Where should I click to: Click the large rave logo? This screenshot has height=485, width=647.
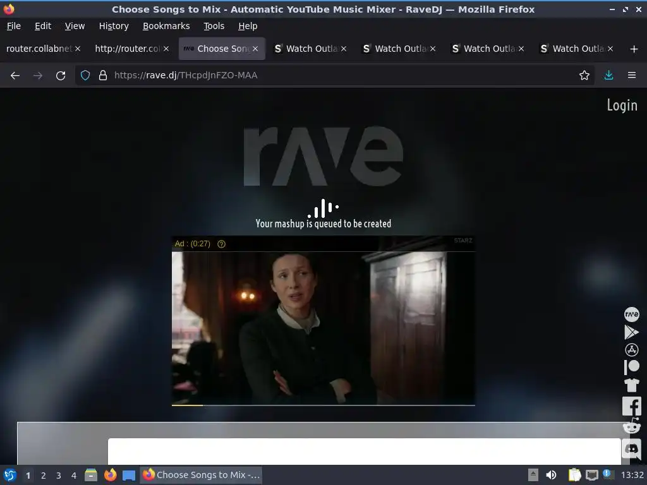[323, 157]
